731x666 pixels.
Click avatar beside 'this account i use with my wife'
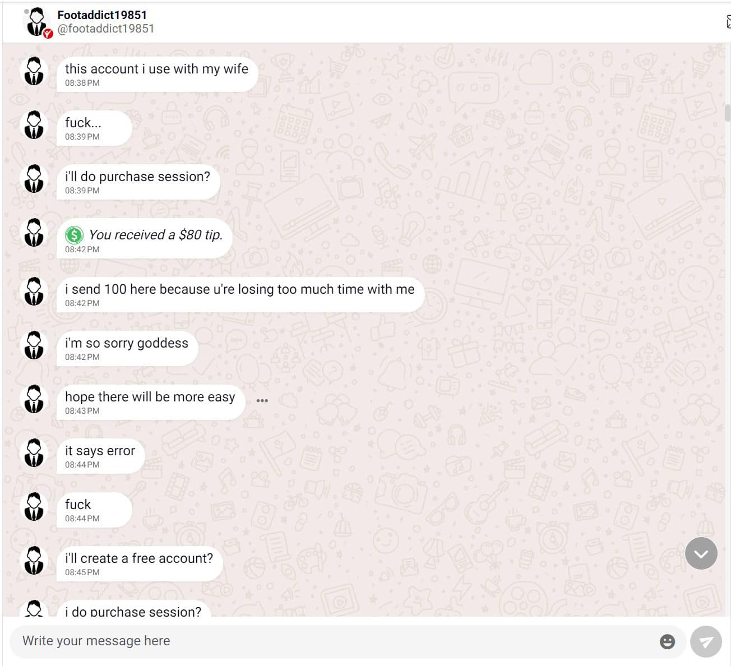34,71
